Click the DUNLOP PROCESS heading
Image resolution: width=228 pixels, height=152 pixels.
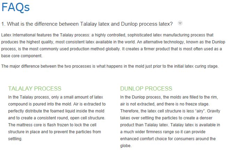click(146, 88)
